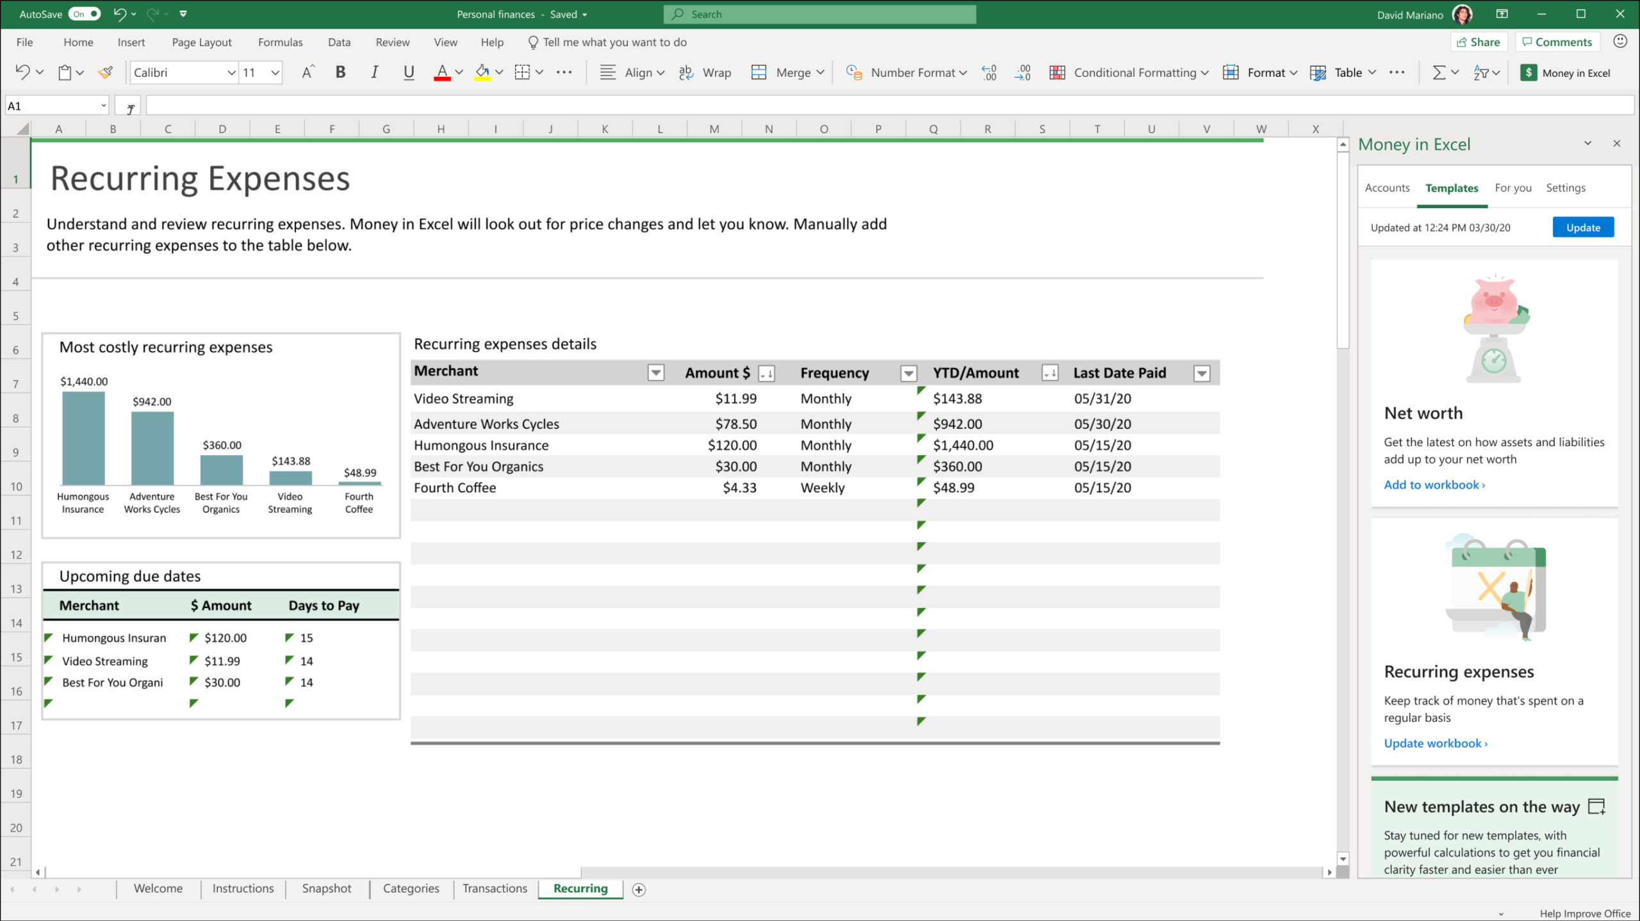The height and width of the screenshot is (921, 1640).
Task: Click Add to workbook Net worth link
Action: pos(1432,484)
